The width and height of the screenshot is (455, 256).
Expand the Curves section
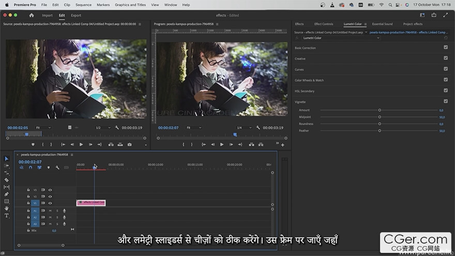pyautogui.click(x=299, y=69)
